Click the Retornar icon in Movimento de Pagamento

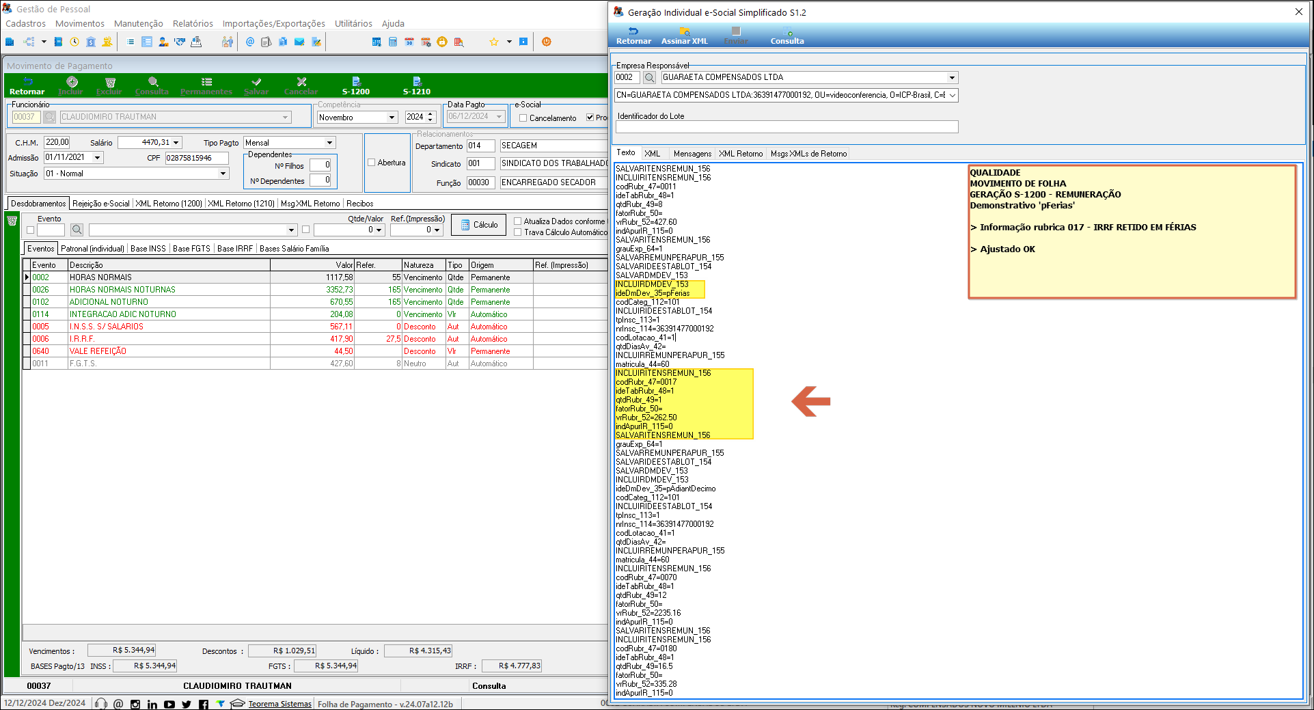point(27,85)
